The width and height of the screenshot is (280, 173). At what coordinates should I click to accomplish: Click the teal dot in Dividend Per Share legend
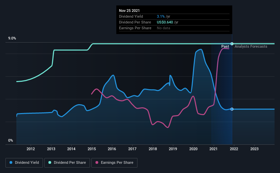50,162
